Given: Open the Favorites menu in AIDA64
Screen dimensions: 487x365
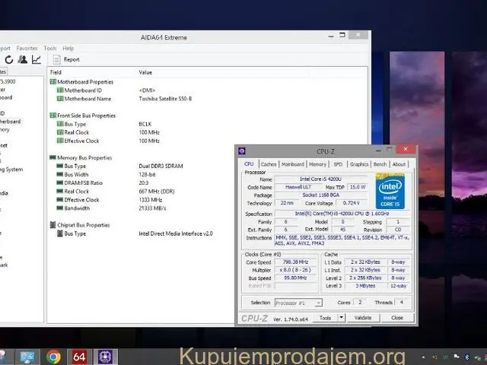Looking at the screenshot, I should coord(27,48).
